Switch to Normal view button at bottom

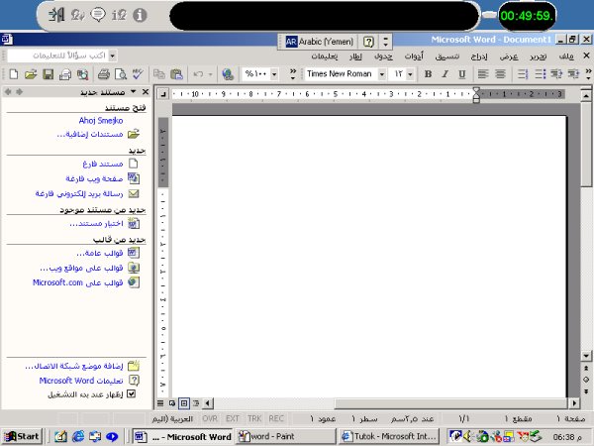pos(160,403)
